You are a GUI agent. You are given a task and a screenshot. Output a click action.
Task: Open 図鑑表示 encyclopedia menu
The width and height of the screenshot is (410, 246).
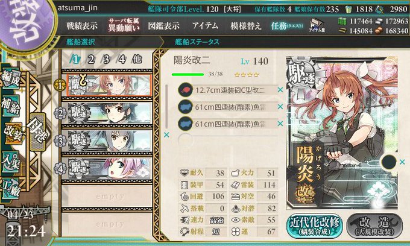point(164,26)
